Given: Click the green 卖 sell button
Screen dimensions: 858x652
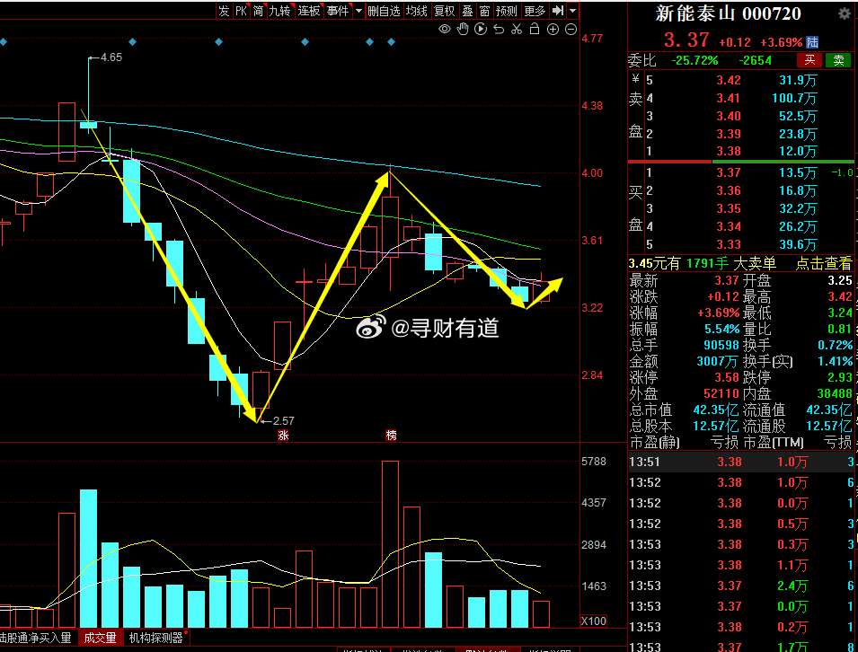Looking at the screenshot, I should (839, 60).
